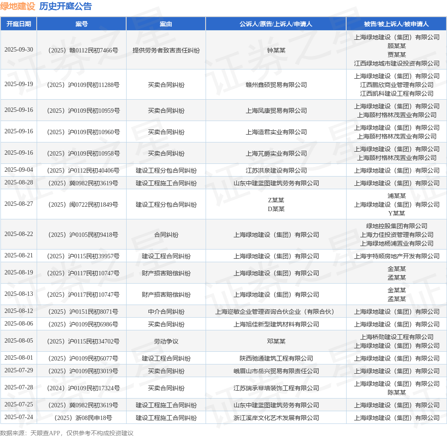Click plaintiff 上海旭佳新型建筑材料有限公司
447x437 pixels.
(276, 324)
